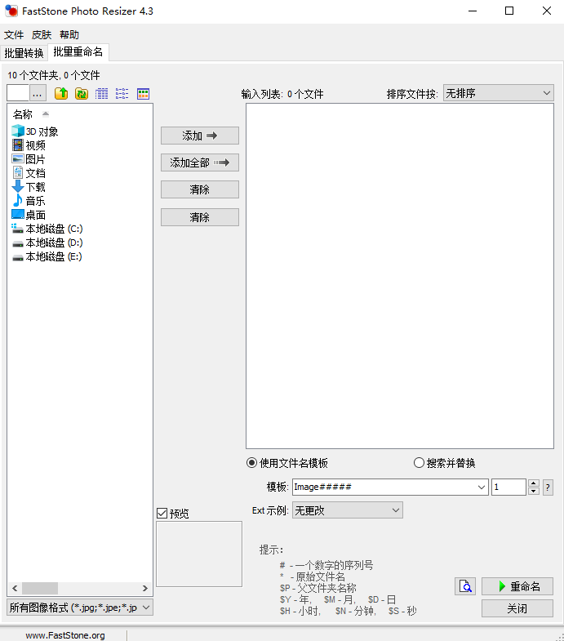Open the image format filter dropdown
This screenshot has height=641, width=564.
pyautogui.click(x=79, y=608)
